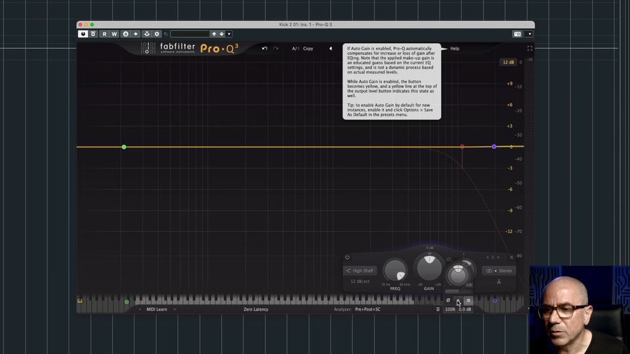This screenshot has height=354, width=630.
Task: Load the next preset with the down arrow
Action: 221,34
